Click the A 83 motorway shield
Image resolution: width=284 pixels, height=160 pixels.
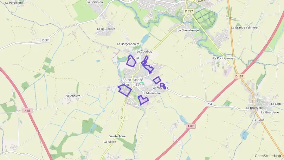(x=28, y=111)
